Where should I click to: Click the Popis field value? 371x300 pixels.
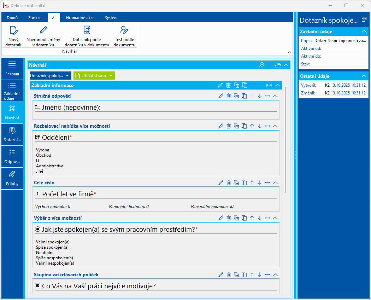340,41
